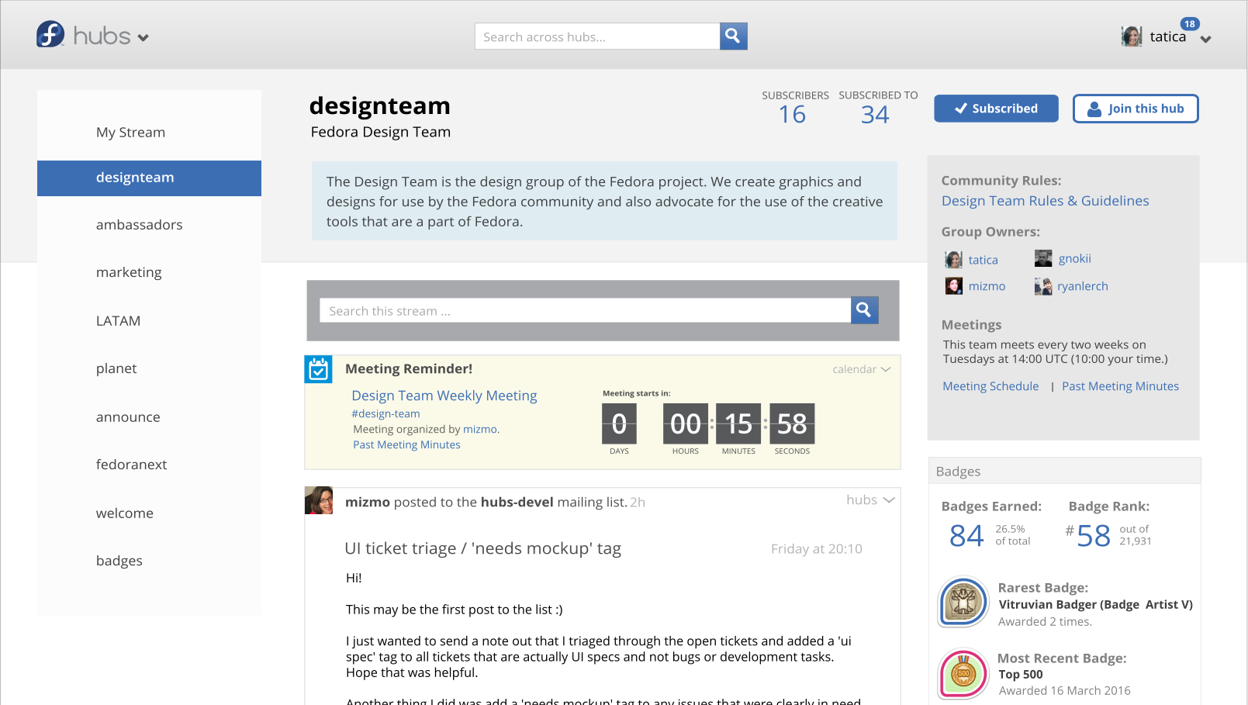Screen dimensions: 1248x705
Task: Open the notification badge showing 18
Action: click(x=1190, y=24)
